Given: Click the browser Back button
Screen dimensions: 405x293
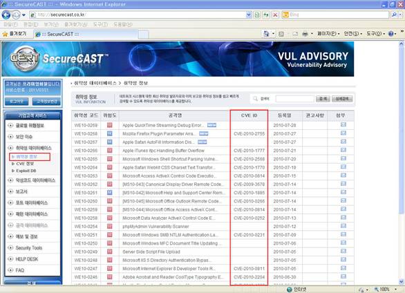Looking at the screenshot, I should pyautogui.click(x=6, y=15).
